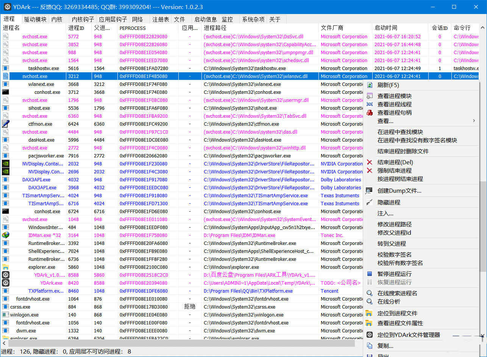Image resolution: width=487 pixels, height=357 pixels.
Task: Click the locate process file folder icon
Action: click(x=370, y=313)
